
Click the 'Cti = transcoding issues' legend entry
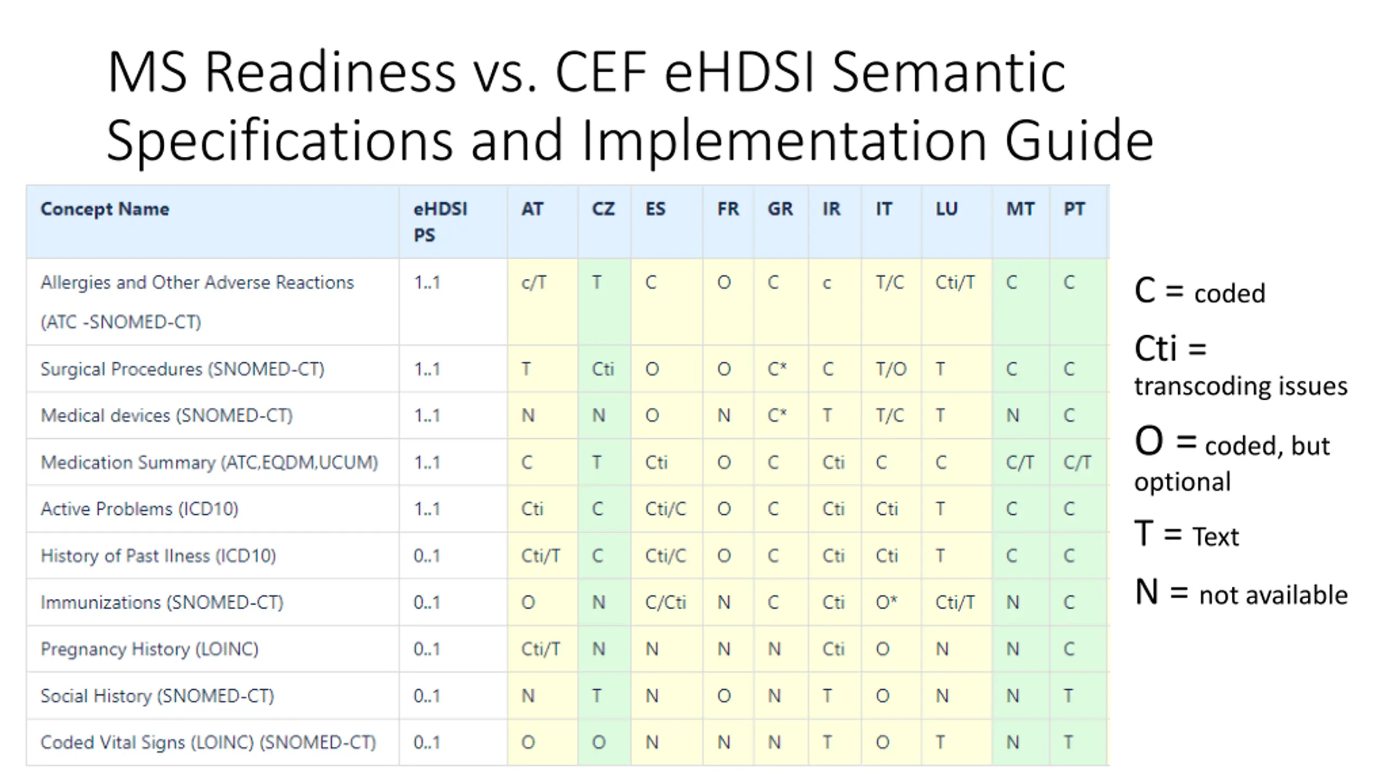click(x=1241, y=366)
